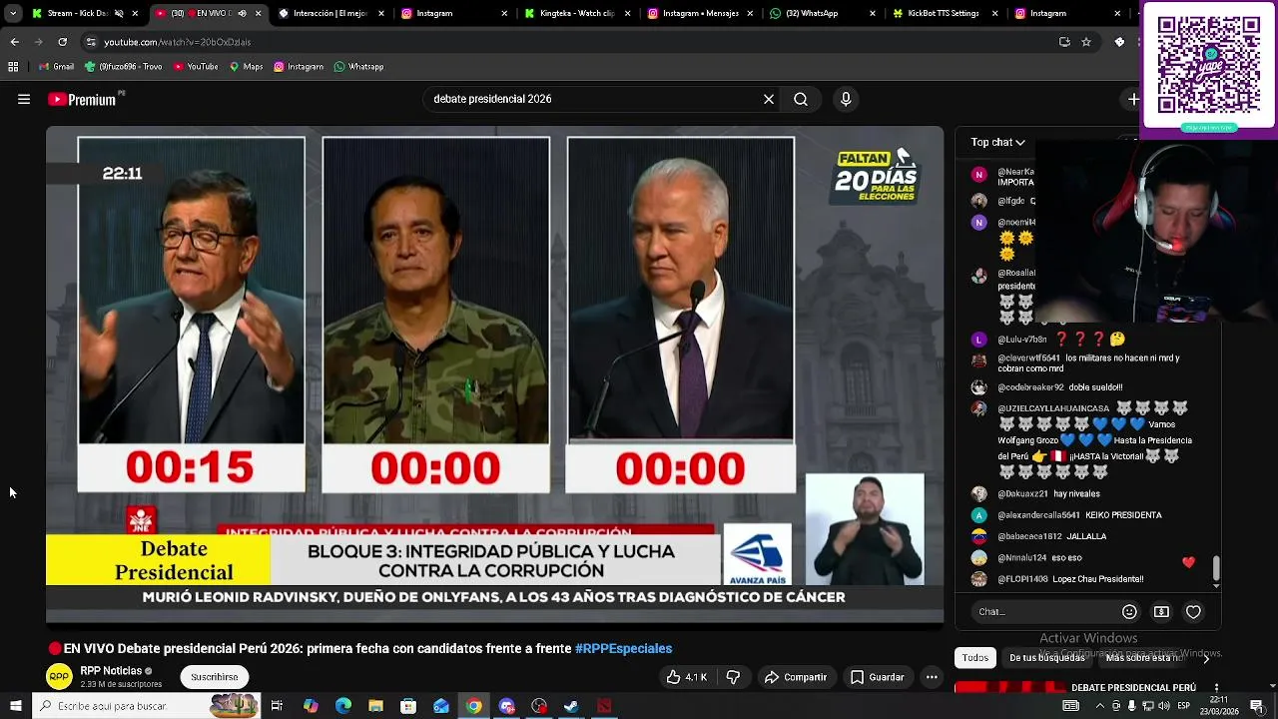
Task: Expand the Top chat dropdown
Action: (997, 142)
